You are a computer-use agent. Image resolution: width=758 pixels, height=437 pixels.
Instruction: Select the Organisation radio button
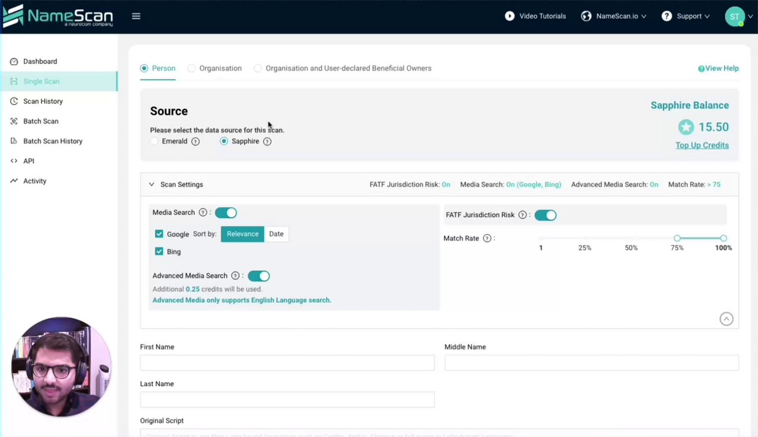point(191,69)
